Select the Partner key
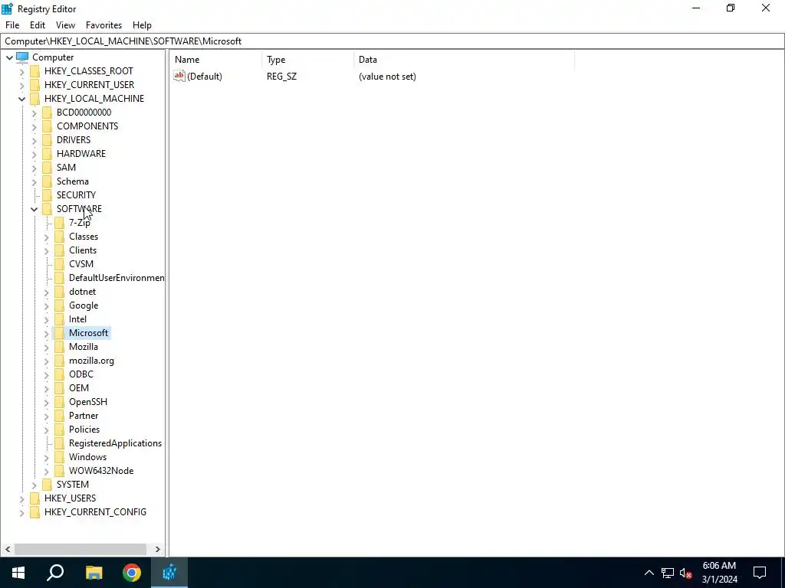 click(84, 416)
